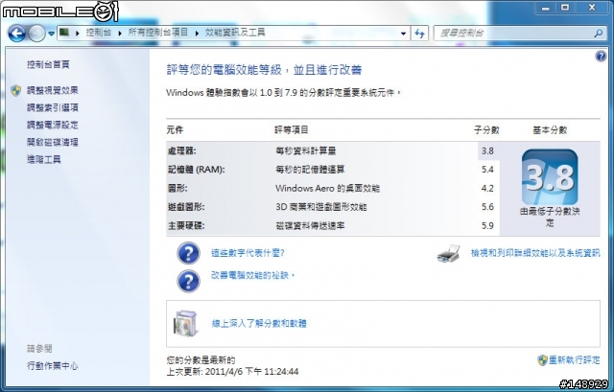Expand the arrow after 控制台 breadcrumb
This screenshot has width=614, height=392.
point(120,33)
